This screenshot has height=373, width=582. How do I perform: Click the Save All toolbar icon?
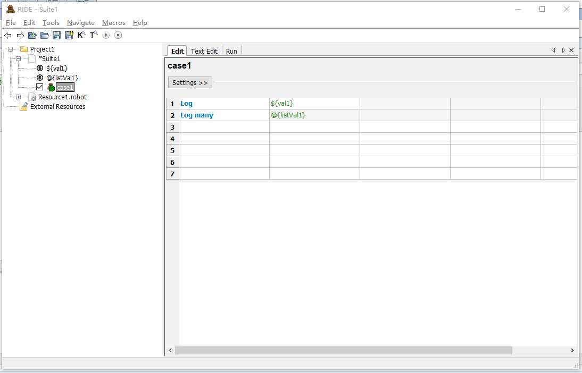click(x=69, y=35)
